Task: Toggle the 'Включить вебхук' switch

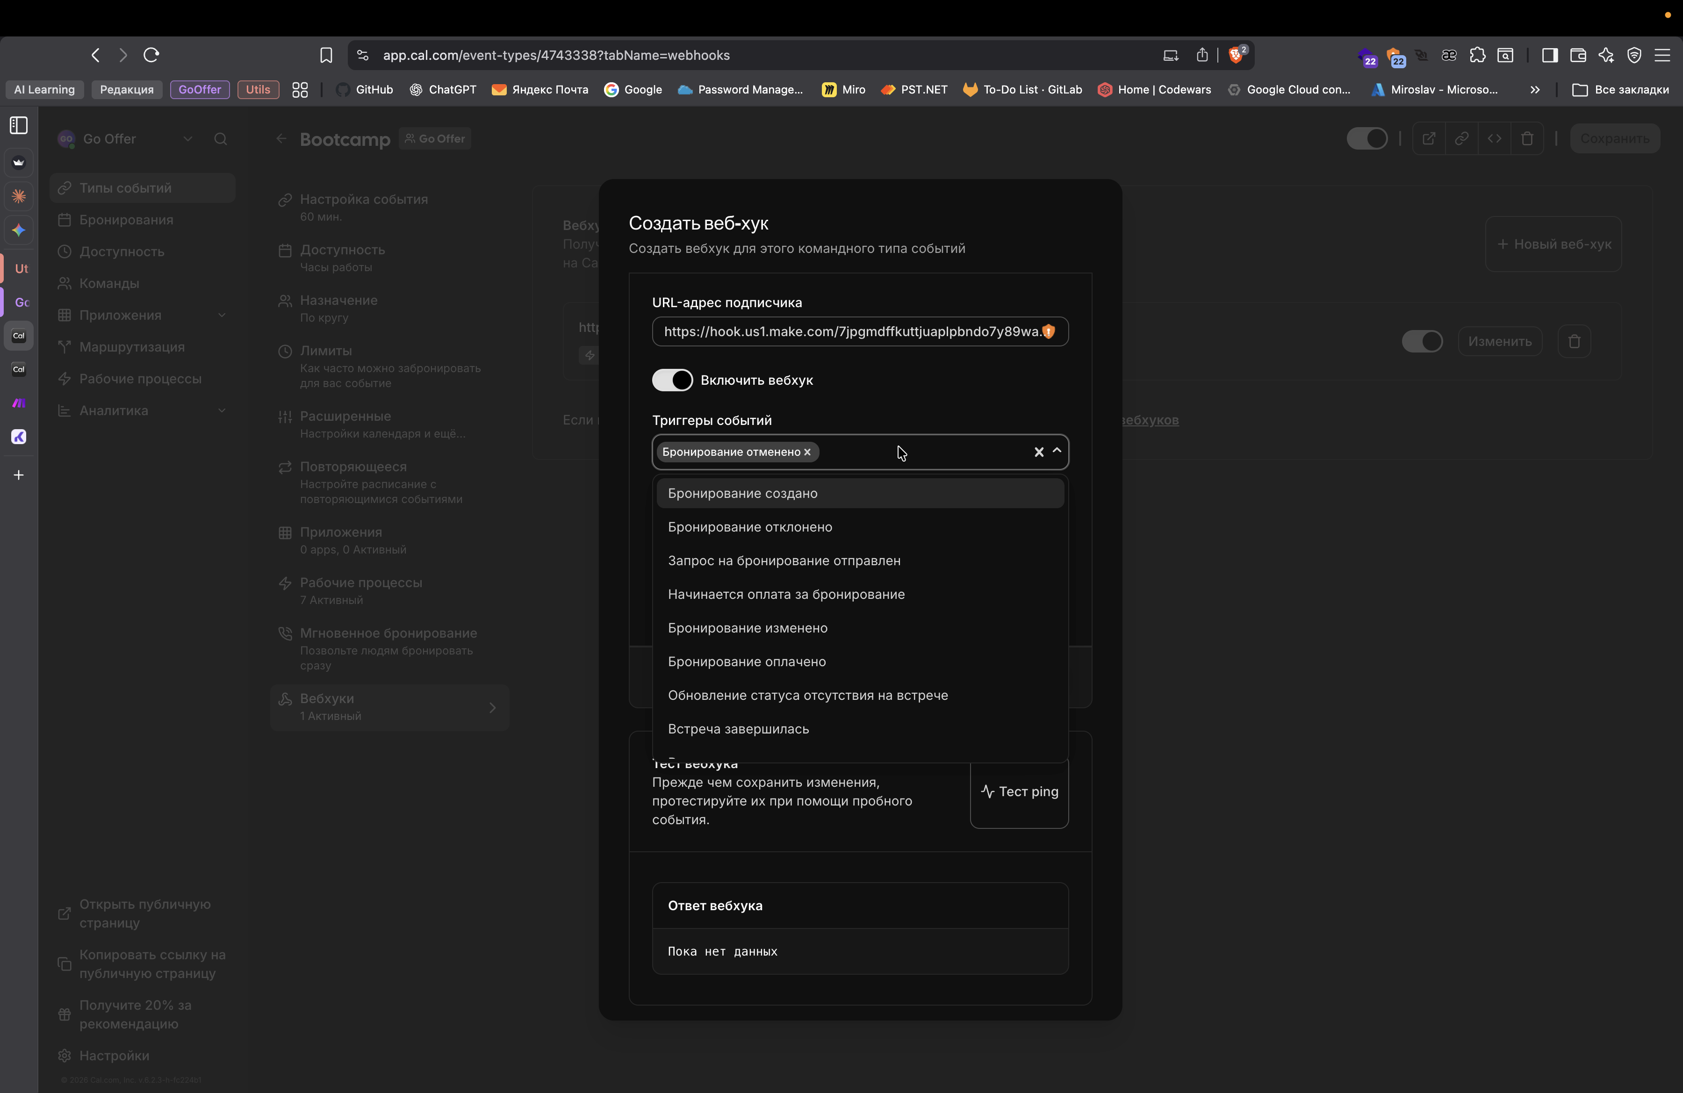Action: coord(672,381)
